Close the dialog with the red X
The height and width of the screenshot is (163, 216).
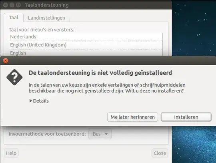pos(6,60)
